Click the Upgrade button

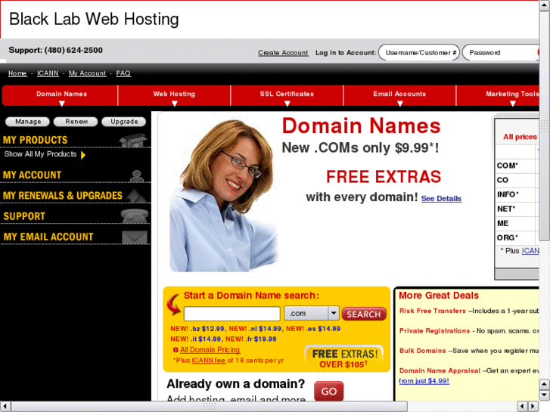[124, 122]
